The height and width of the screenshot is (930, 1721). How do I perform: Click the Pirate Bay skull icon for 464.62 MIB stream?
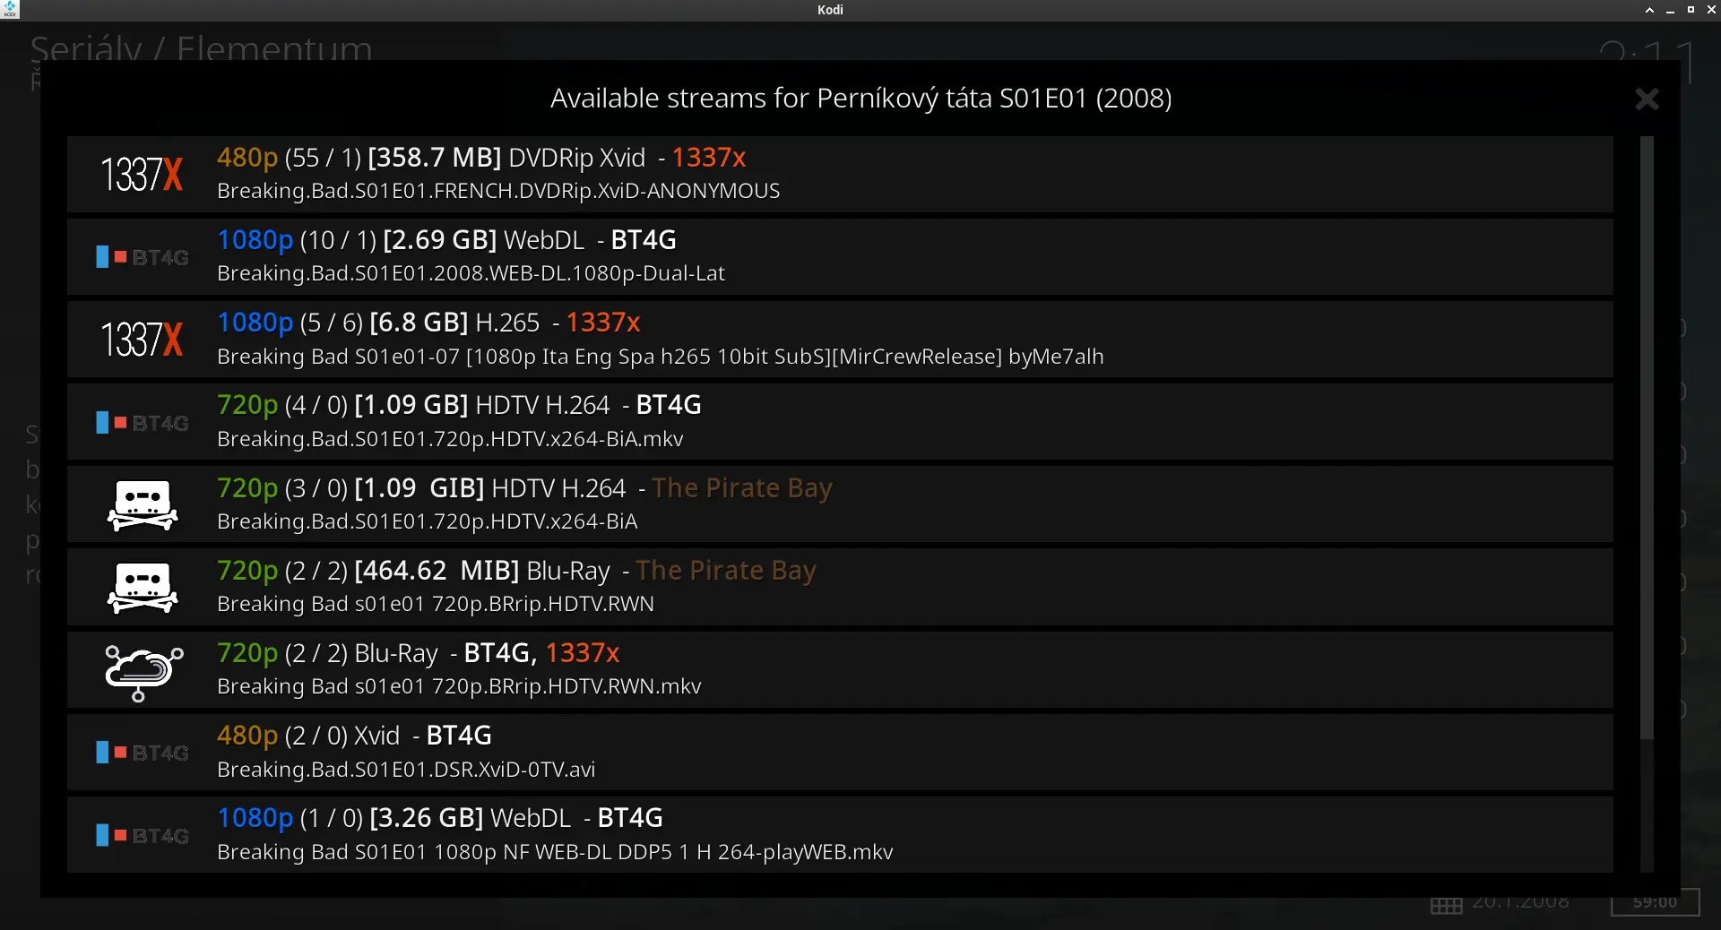tap(143, 588)
